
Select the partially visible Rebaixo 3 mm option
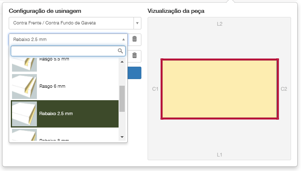coord(65,135)
